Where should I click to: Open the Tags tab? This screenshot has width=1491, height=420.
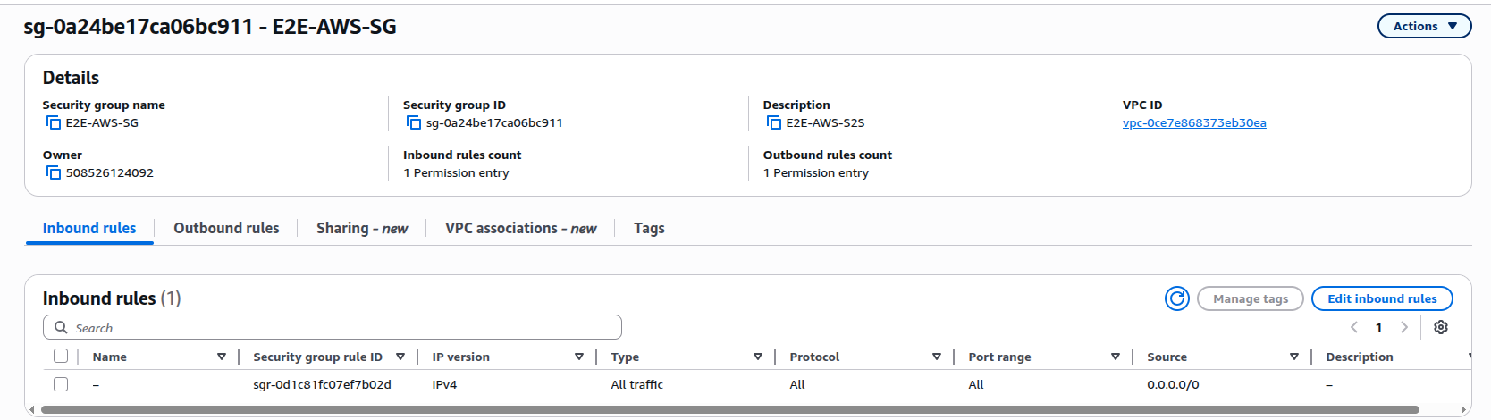pos(649,228)
